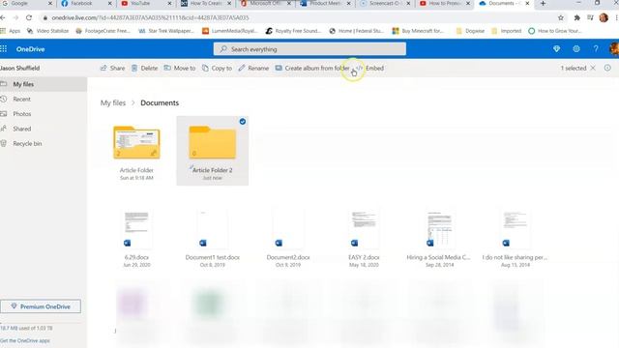This screenshot has height=348, width=619.
Task: Follow the Get the OneDrive apps link
Action: (x=25, y=340)
